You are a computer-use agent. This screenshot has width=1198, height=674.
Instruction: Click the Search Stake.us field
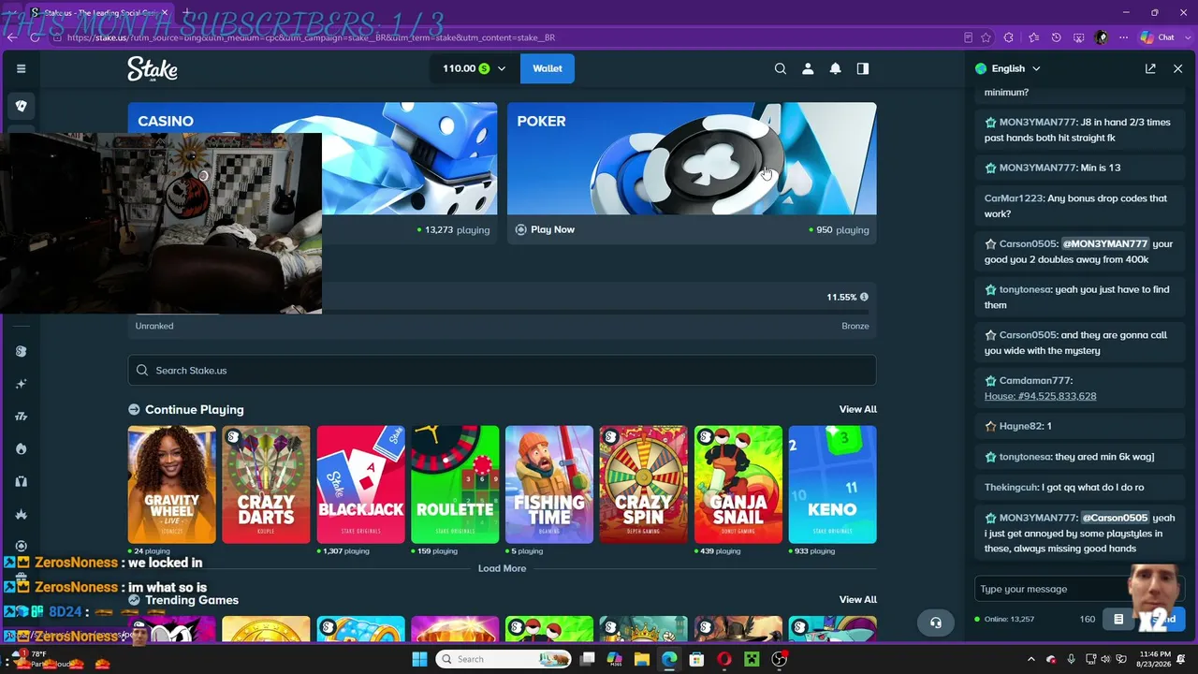pyautogui.click(x=502, y=371)
